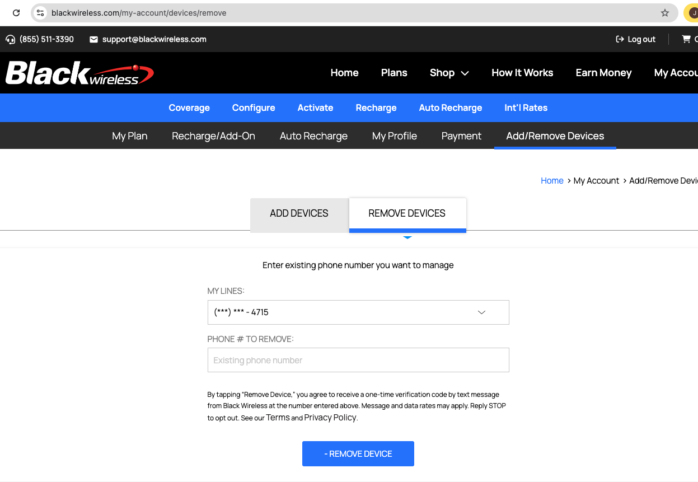Open the shopping cart icon
The image size is (698, 482).
click(x=686, y=39)
